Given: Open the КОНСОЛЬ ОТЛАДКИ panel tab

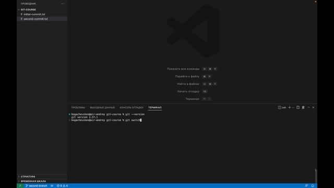Looking at the screenshot, I should point(132,108).
